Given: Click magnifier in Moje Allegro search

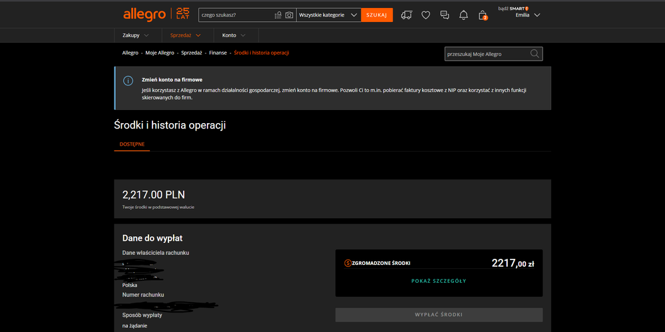Looking at the screenshot, I should (x=535, y=54).
